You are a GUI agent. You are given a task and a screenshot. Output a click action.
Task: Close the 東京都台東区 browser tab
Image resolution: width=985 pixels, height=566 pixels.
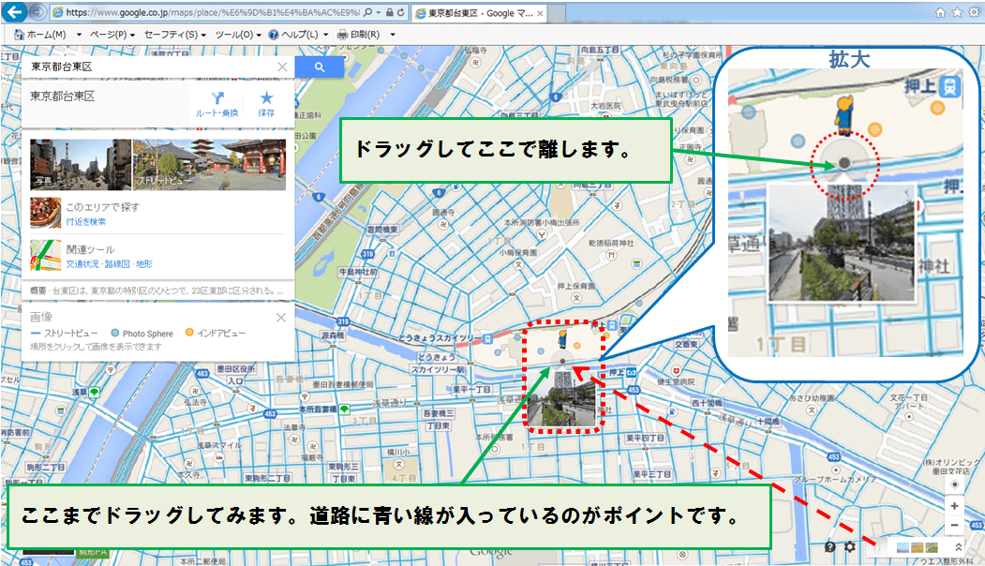(x=540, y=13)
